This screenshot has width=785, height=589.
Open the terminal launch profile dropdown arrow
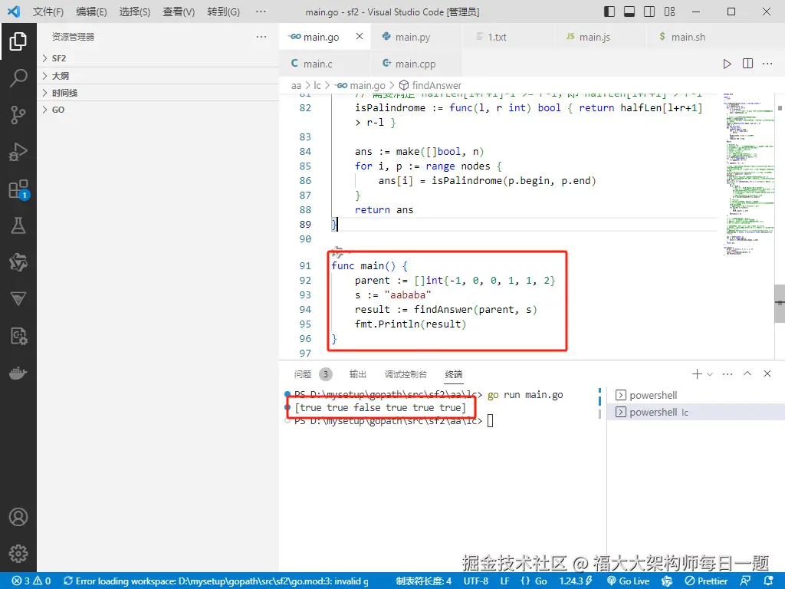(x=709, y=374)
